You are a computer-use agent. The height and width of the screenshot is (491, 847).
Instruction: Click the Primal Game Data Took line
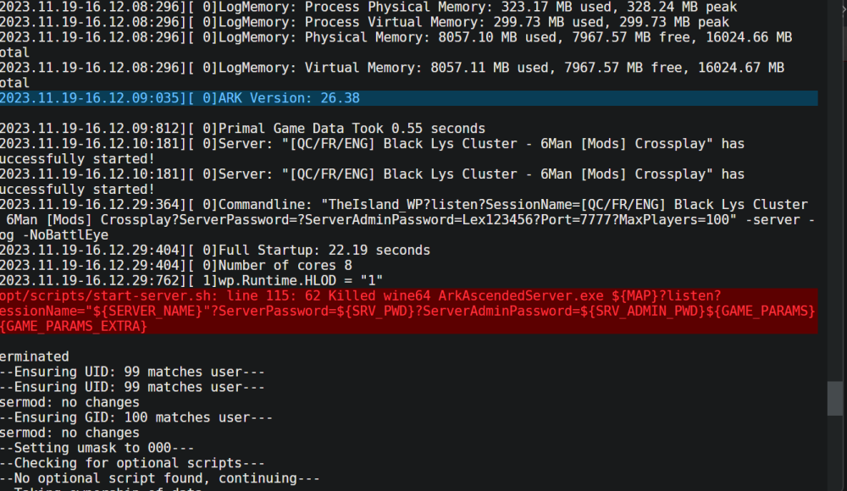[x=242, y=129]
